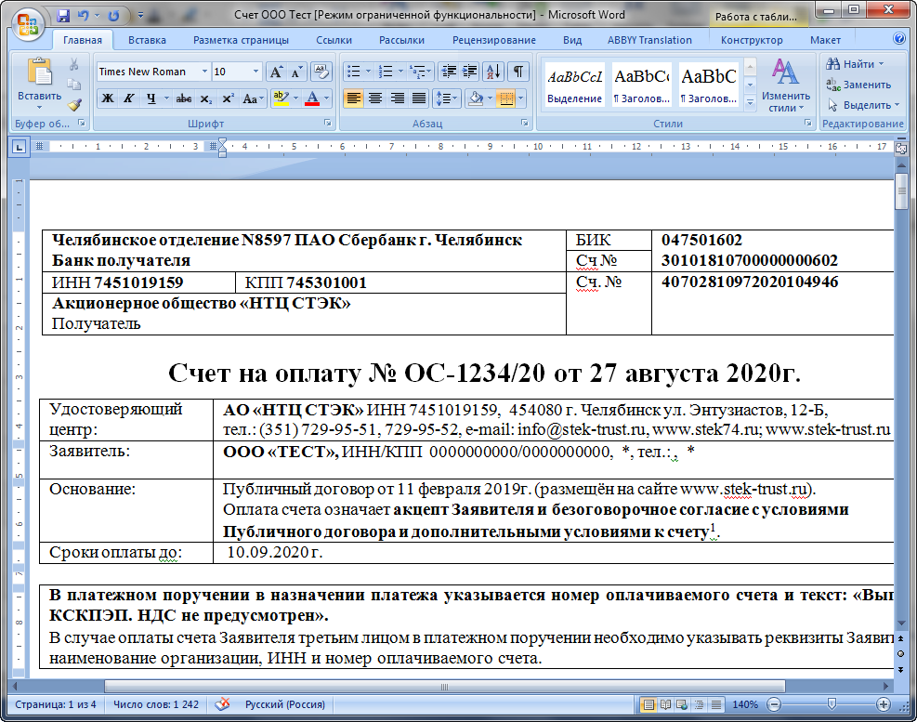This screenshot has width=917, height=722.
Task: Click the font color red A swatch
Action: 312,98
